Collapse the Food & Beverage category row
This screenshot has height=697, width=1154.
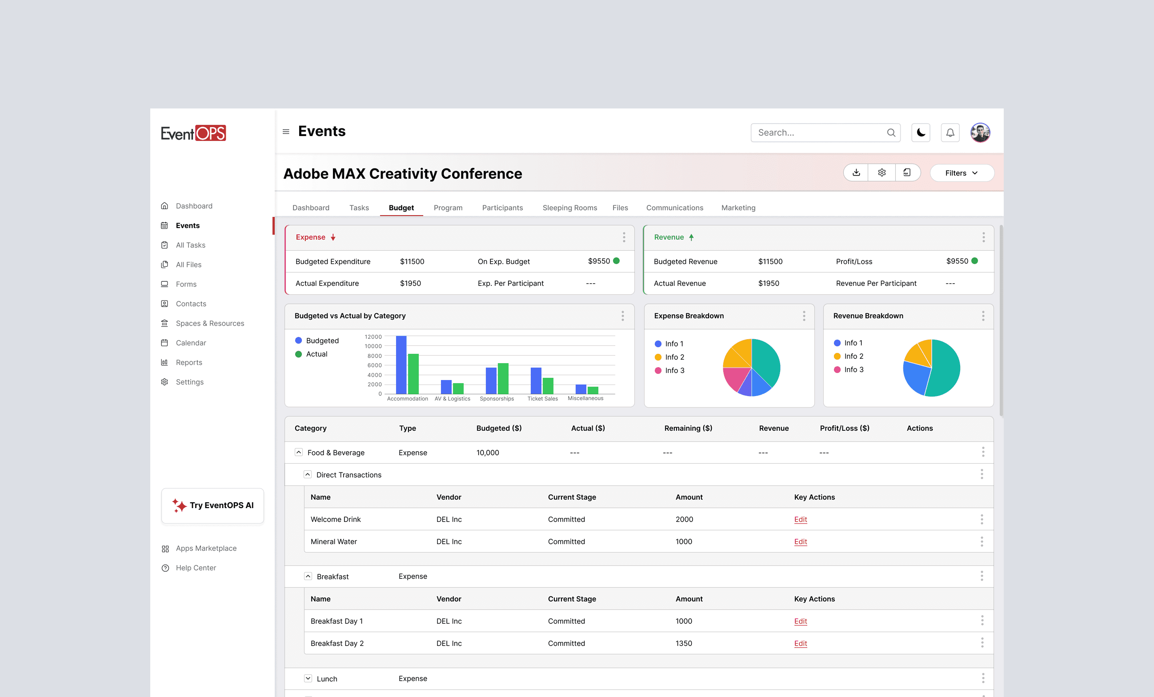point(298,452)
